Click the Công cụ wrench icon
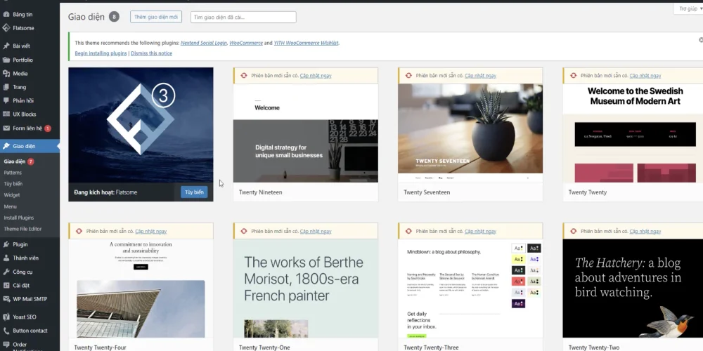Screen dimensions: 703x351 click(6, 272)
